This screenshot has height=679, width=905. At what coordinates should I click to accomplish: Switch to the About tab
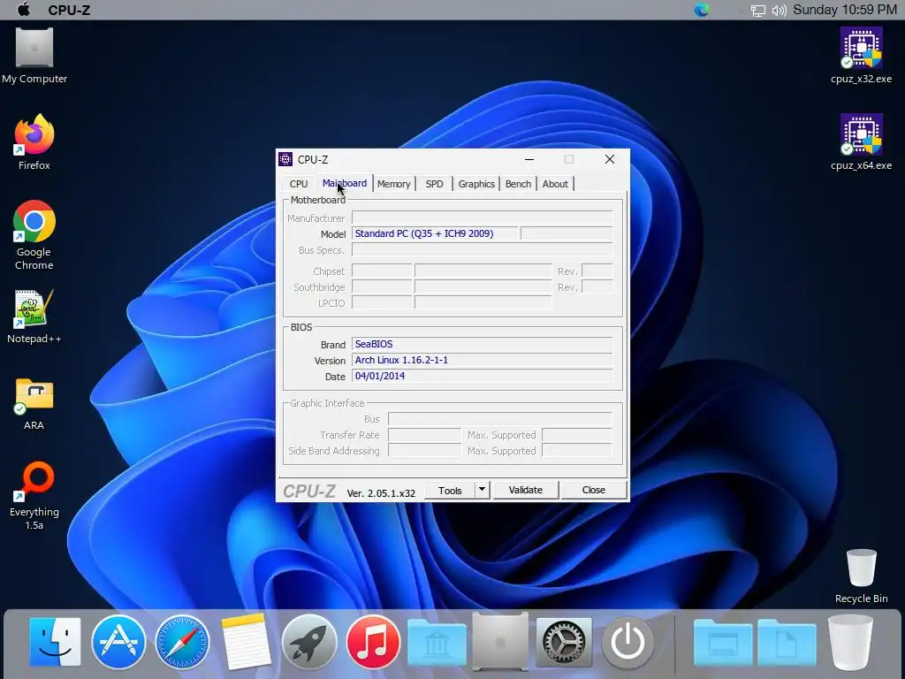point(555,184)
